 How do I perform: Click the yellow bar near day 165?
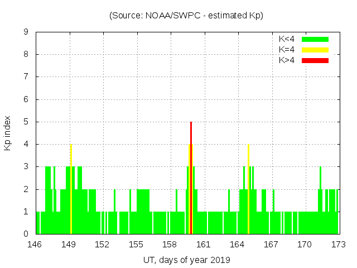248,190
